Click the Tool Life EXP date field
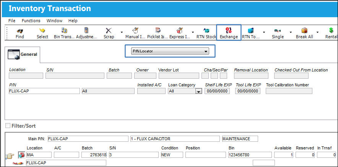 pyautogui.click(x=248, y=91)
